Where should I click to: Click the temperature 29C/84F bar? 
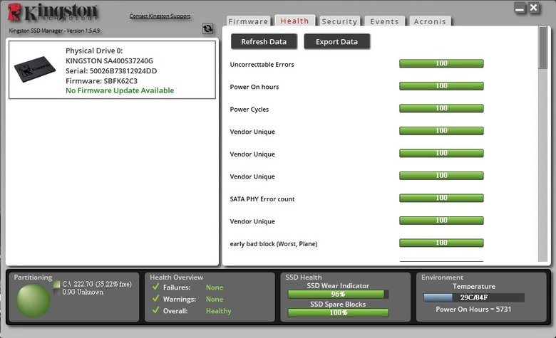click(x=474, y=297)
